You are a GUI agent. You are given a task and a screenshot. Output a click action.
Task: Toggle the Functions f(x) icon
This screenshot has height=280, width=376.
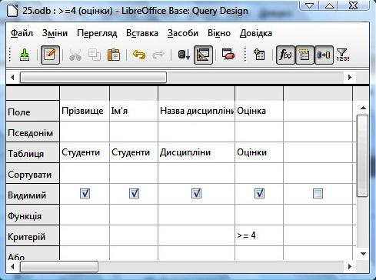(x=285, y=55)
